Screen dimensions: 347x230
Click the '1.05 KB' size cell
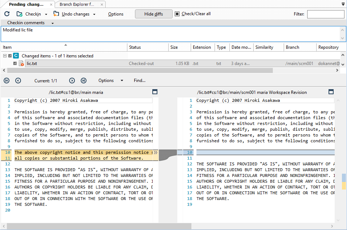pyautogui.click(x=182, y=64)
